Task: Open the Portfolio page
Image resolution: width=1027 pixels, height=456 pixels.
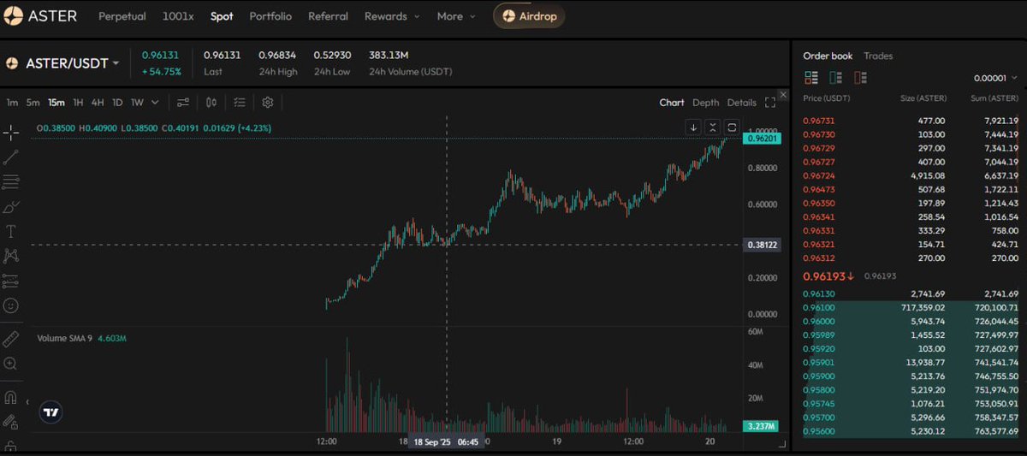Action: tap(270, 16)
